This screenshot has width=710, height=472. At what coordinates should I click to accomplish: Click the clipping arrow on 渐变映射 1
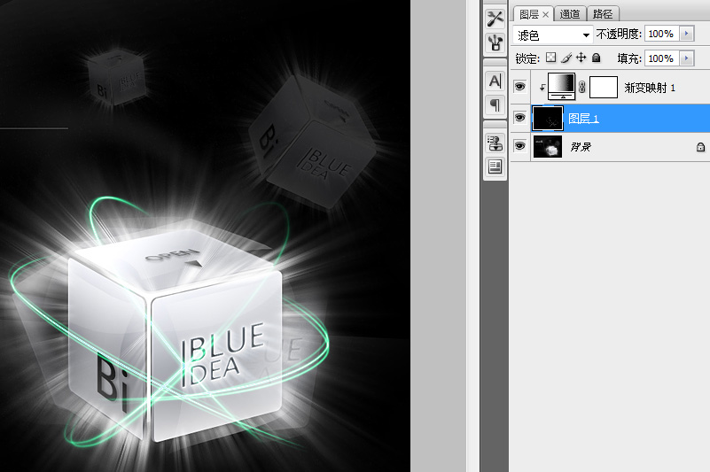coord(542,88)
